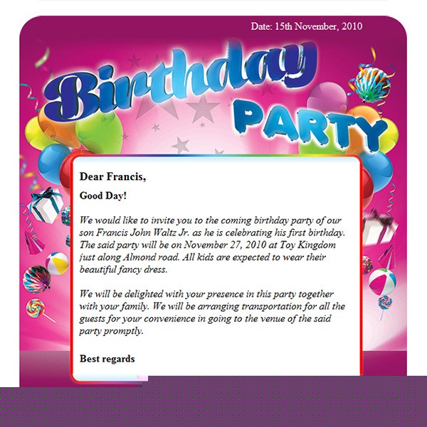The width and height of the screenshot is (427, 427).
Task: Click the rainbow swirl lollipop on left
Action: (38, 310)
